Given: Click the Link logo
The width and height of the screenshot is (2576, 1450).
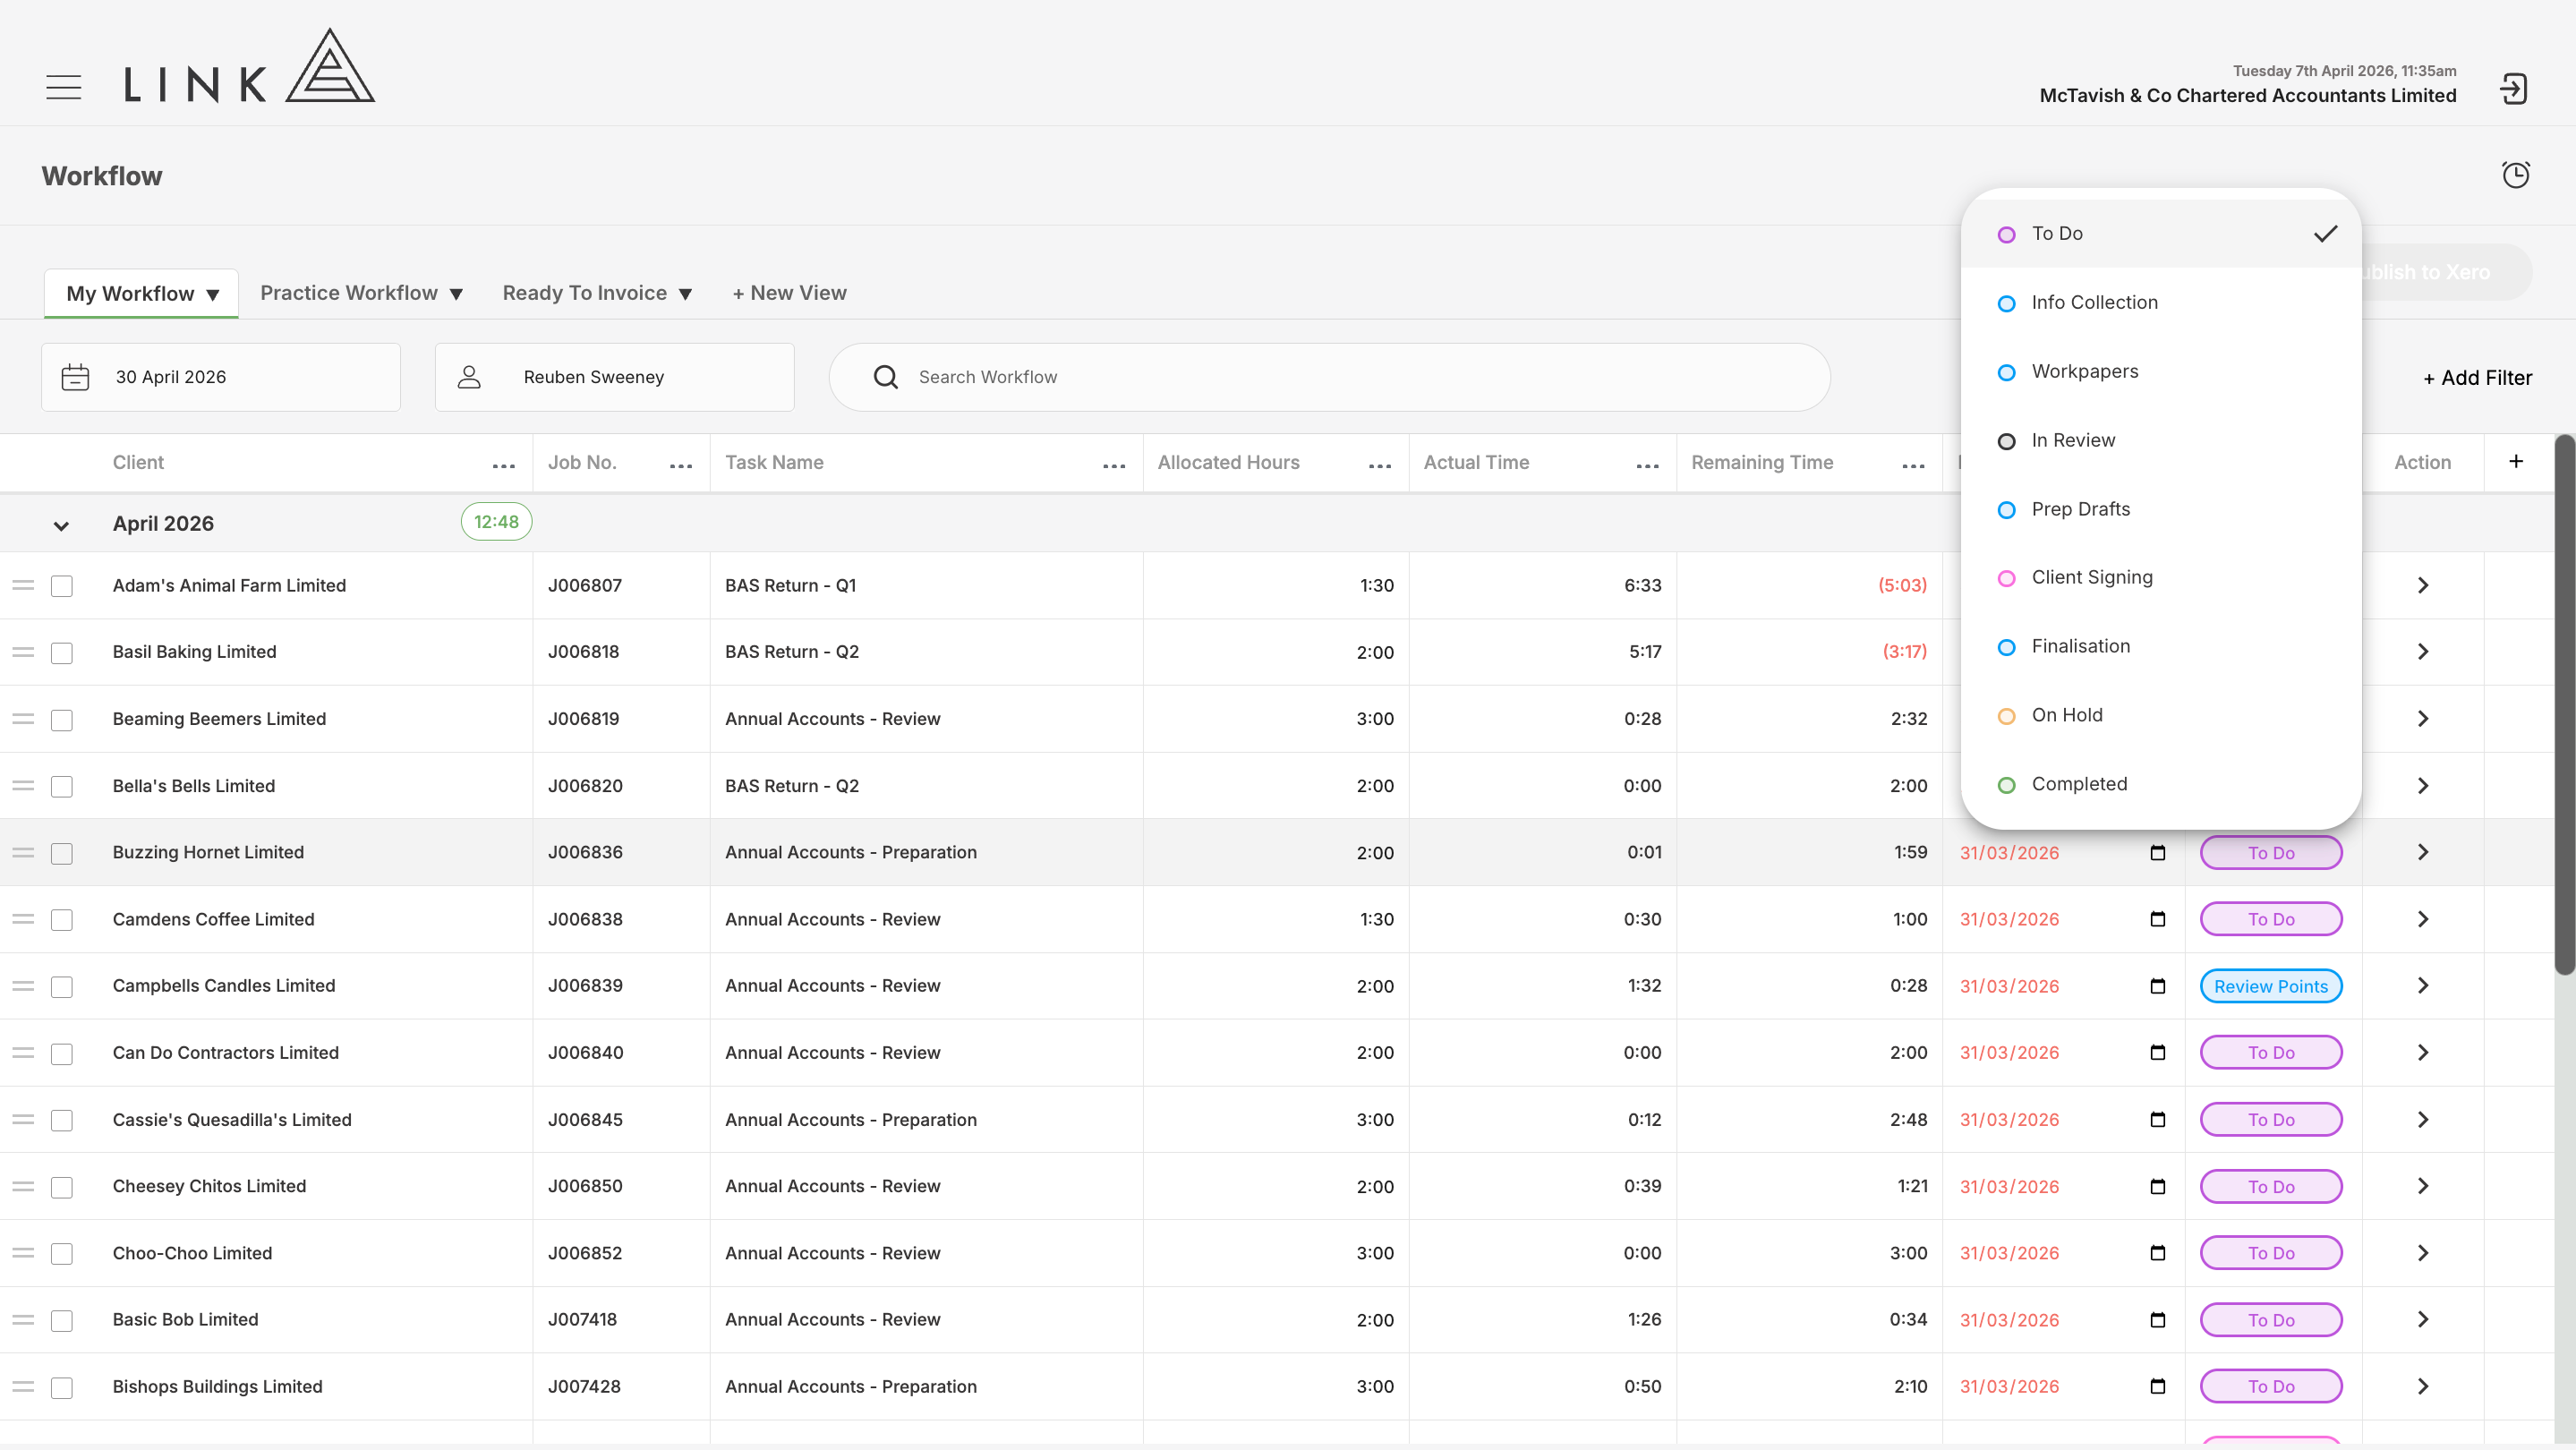Looking at the screenshot, I should coord(250,66).
